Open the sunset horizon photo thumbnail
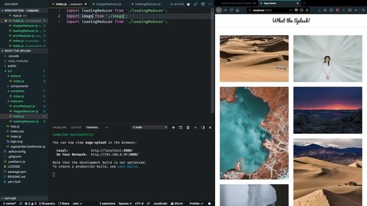Image resolution: width=367 pixels, height=206 pixels. 327,110
